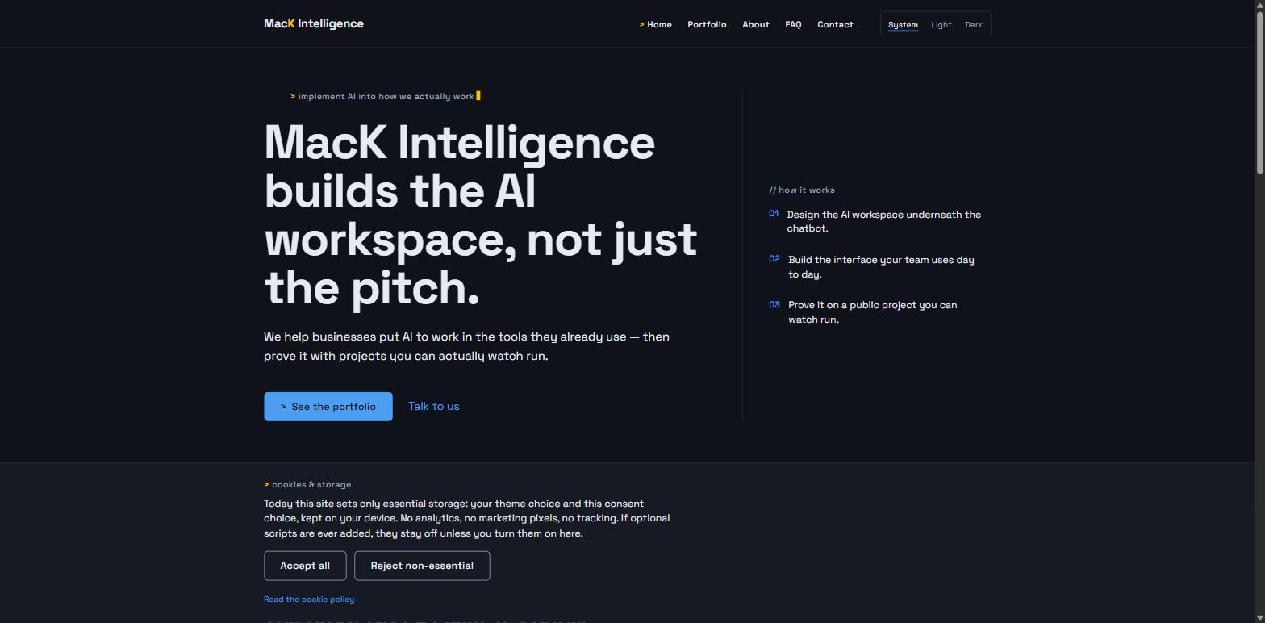Accept all cookies
This screenshot has height=623, width=1265.
tap(305, 566)
